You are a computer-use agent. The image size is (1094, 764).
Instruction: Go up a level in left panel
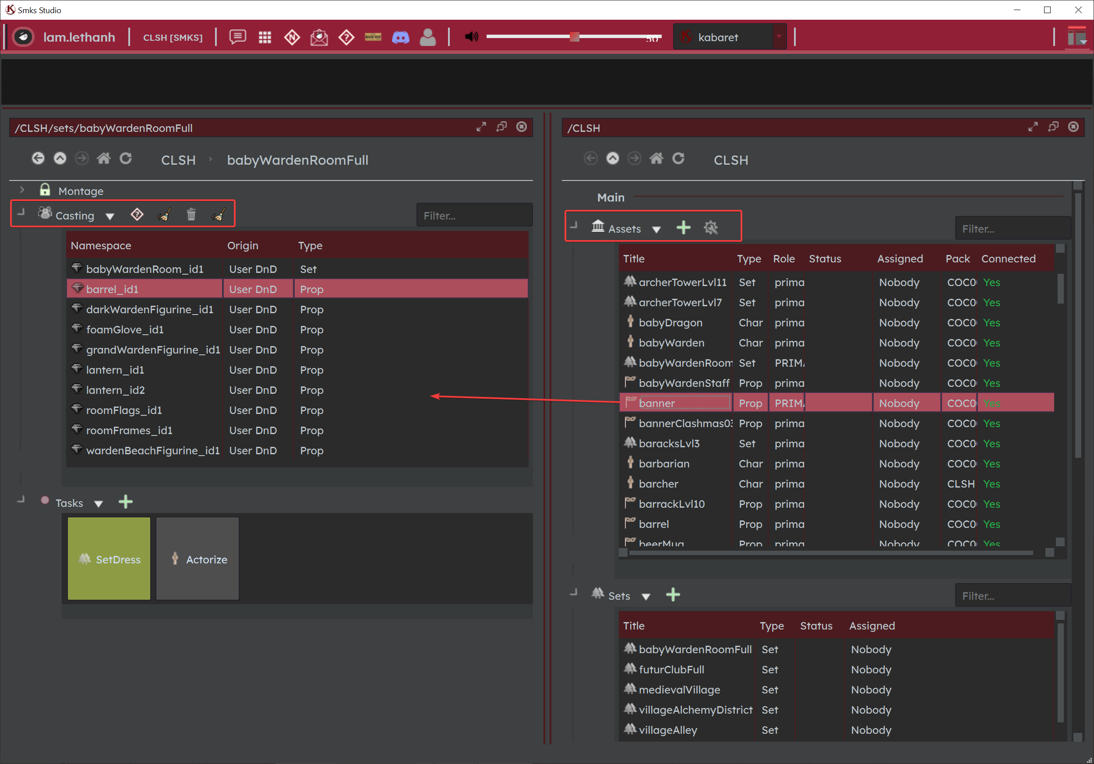point(60,158)
